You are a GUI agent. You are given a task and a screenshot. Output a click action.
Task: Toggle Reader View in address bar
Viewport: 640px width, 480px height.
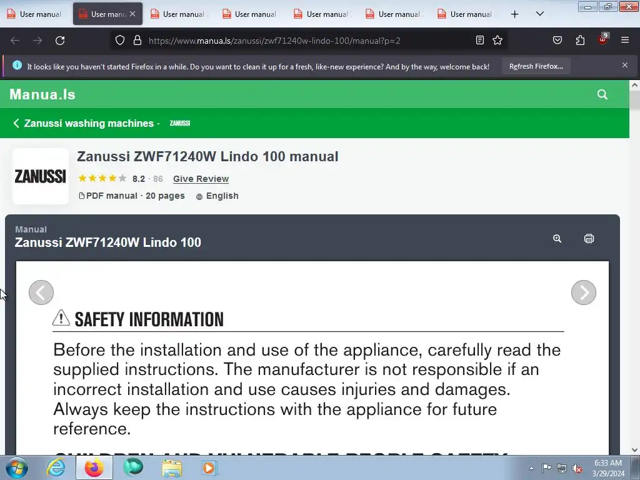[480, 40]
